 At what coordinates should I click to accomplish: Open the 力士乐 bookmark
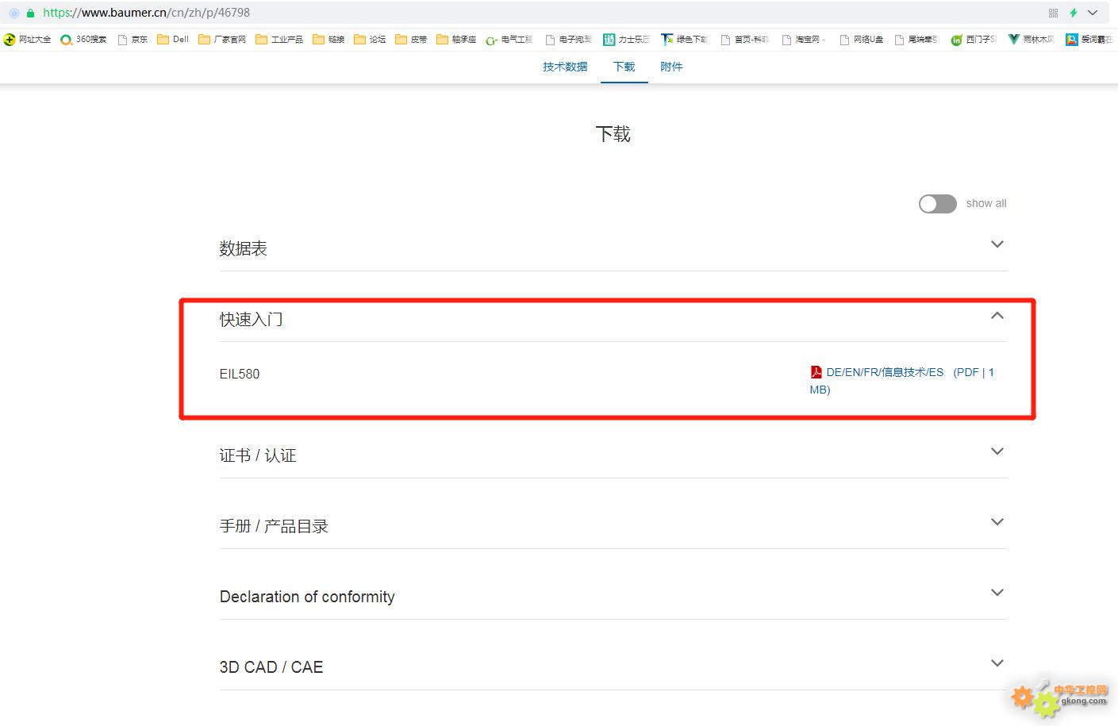click(627, 39)
